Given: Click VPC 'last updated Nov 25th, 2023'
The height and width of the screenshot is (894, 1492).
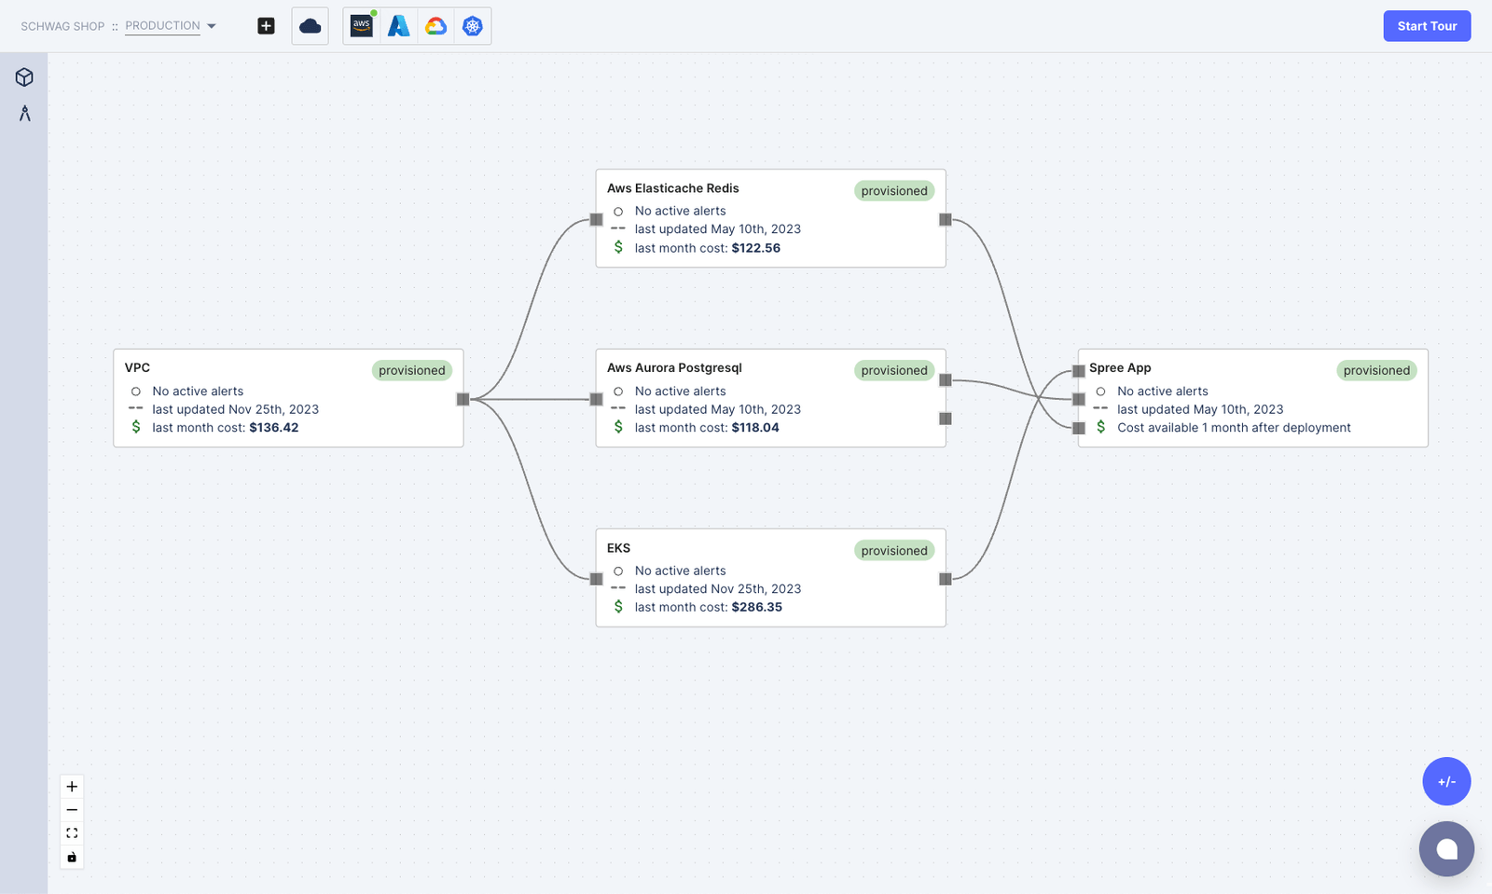Looking at the screenshot, I should tap(236, 409).
